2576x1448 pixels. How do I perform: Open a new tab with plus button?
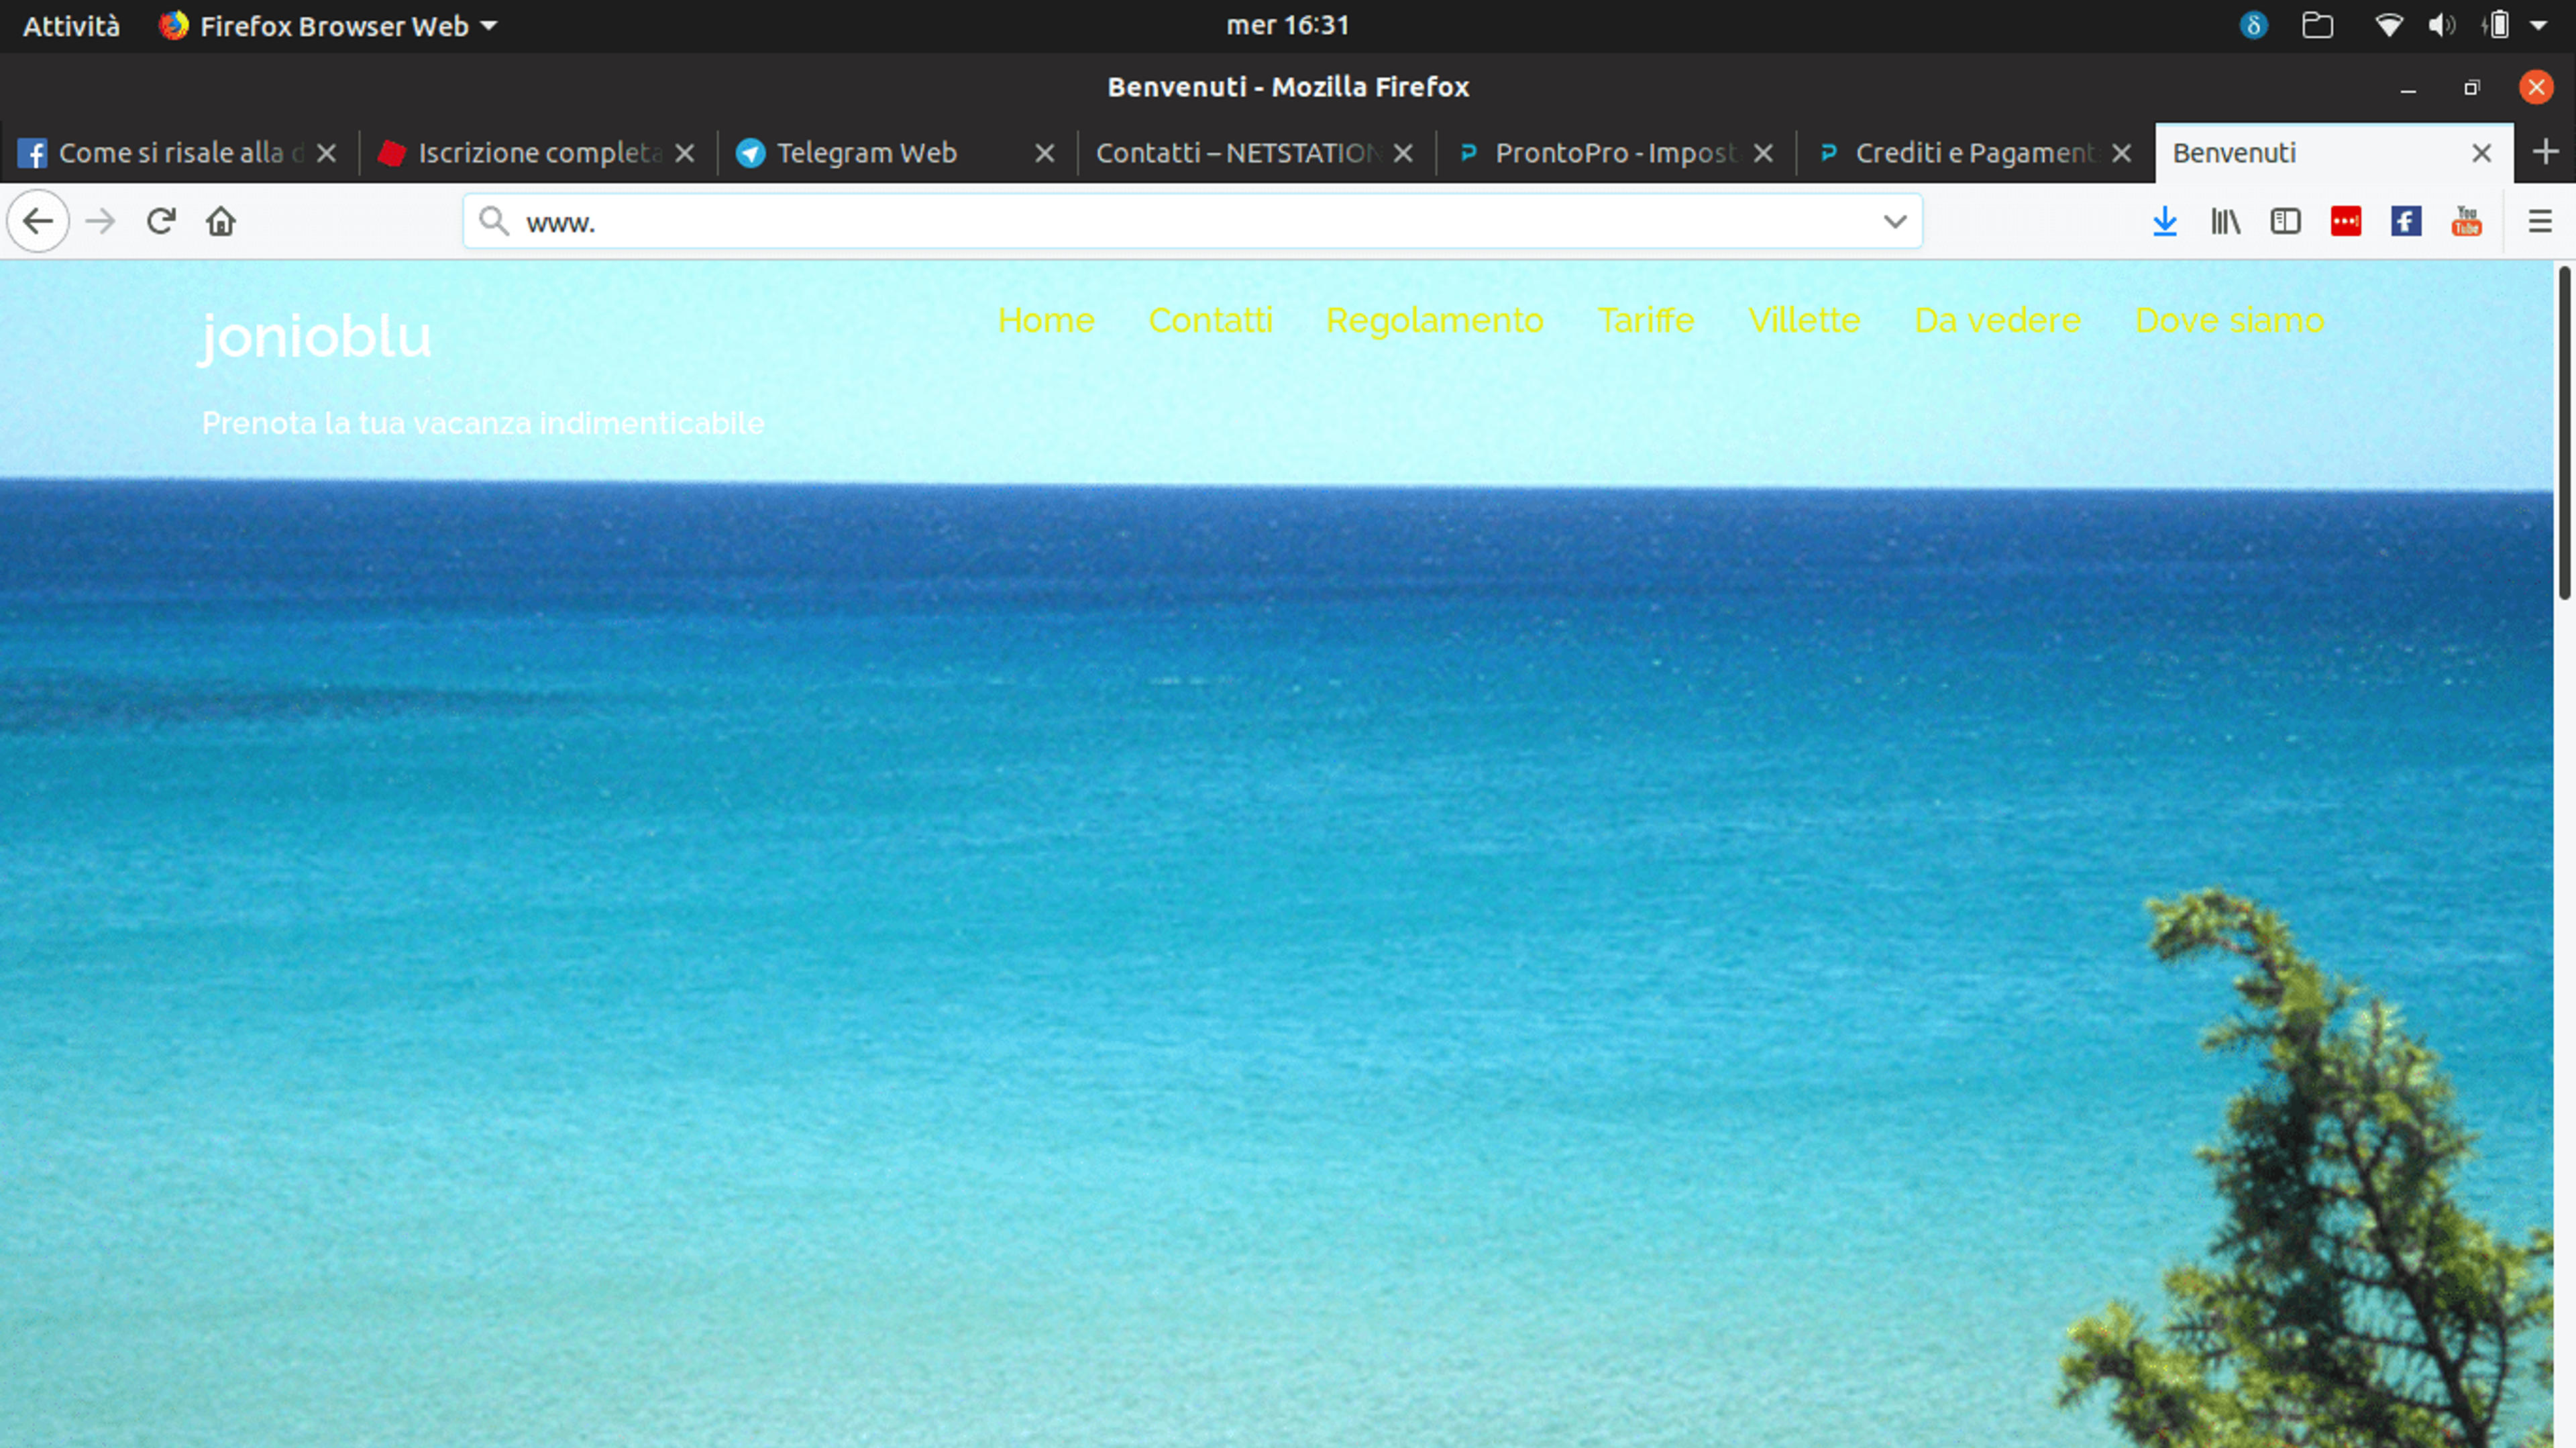[2545, 152]
